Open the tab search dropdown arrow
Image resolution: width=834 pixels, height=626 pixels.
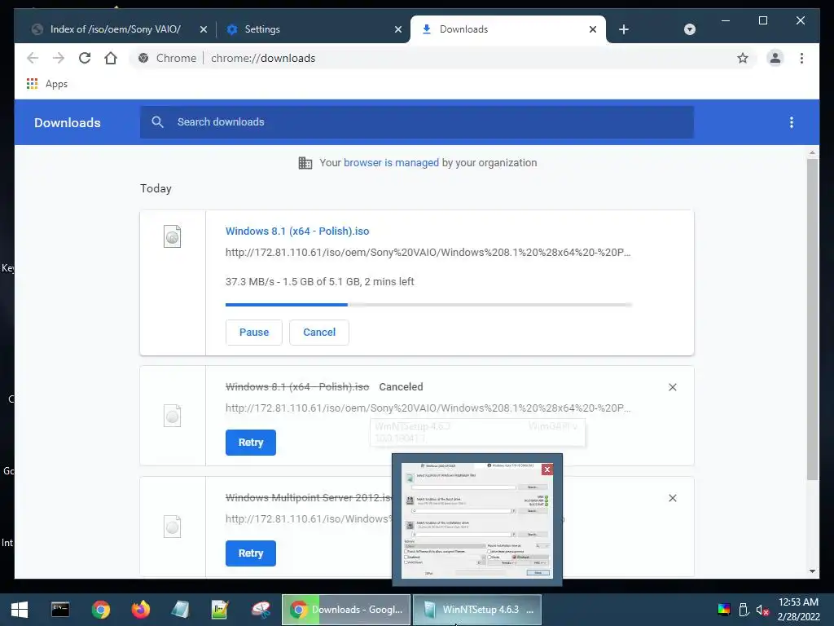(x=689, y=29)
